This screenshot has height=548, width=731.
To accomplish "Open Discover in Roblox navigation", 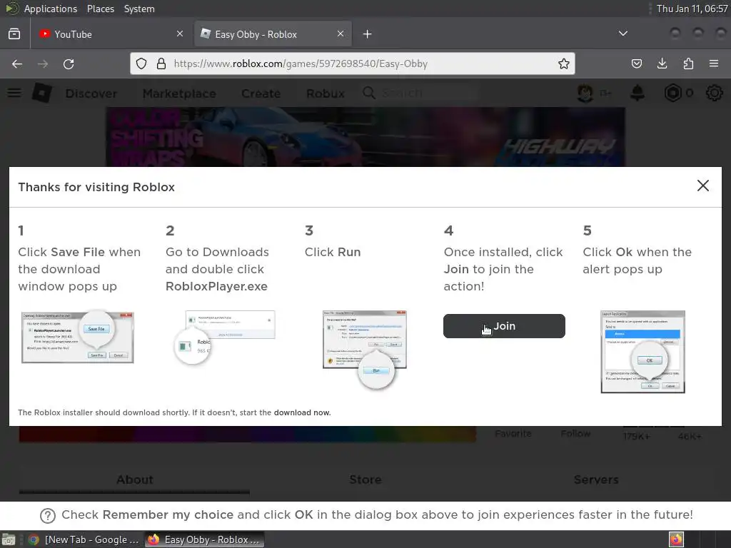I will 91,93.
